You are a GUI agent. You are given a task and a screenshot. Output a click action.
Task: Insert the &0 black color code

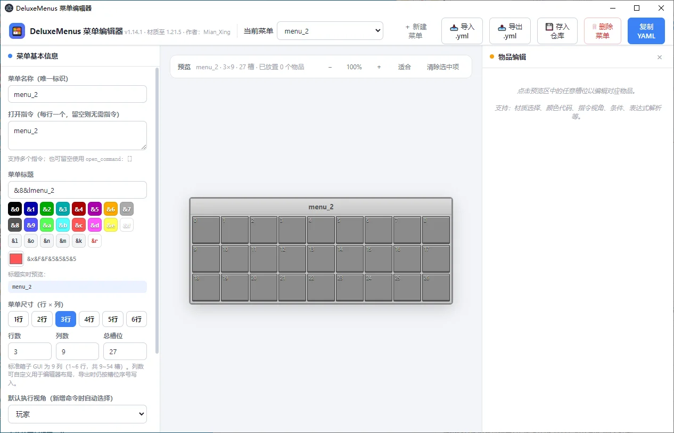[x=15, y=209]
